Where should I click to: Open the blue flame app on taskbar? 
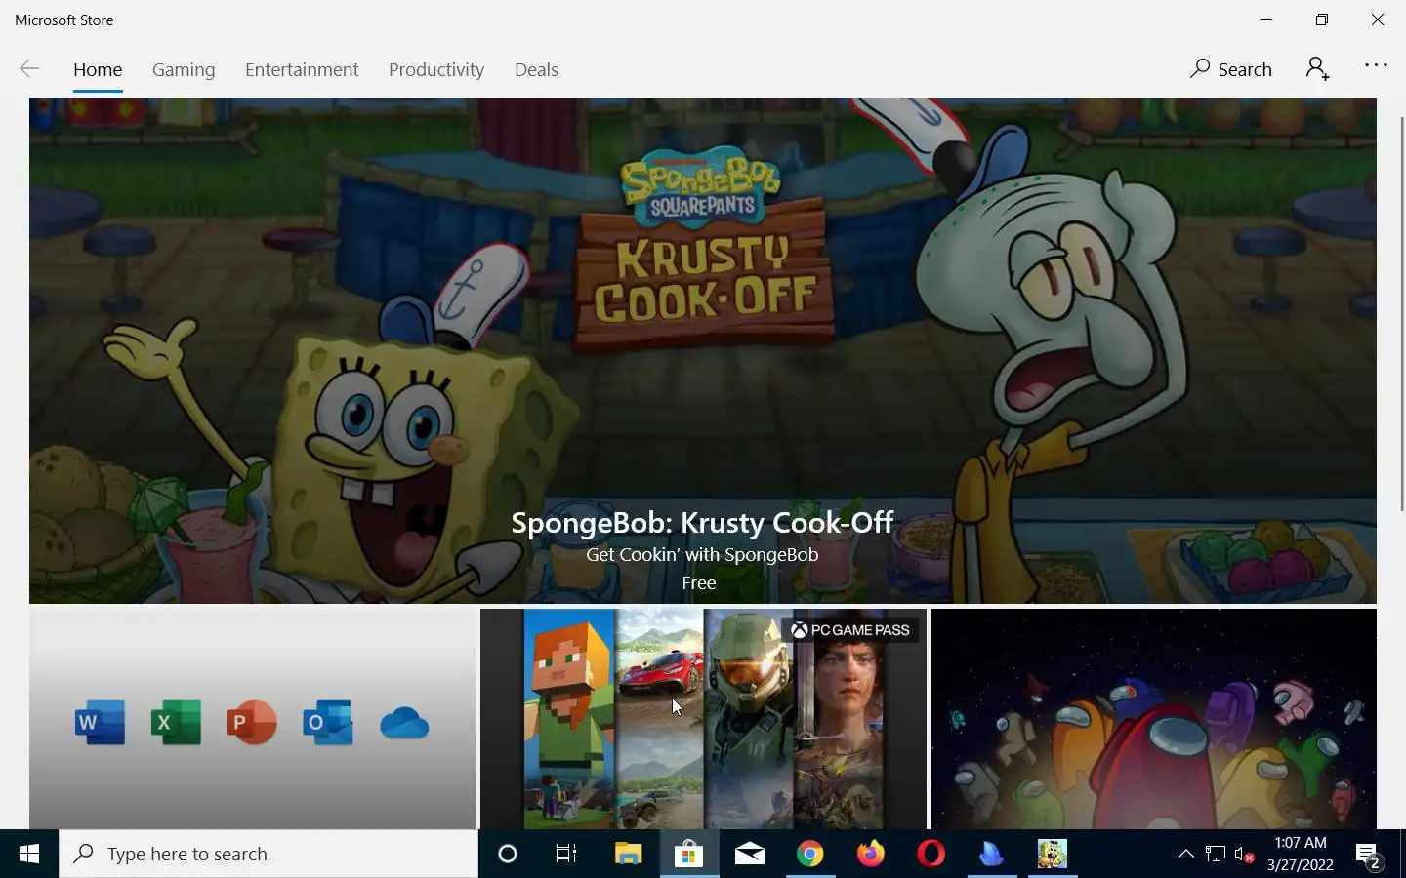pos(991,854)
